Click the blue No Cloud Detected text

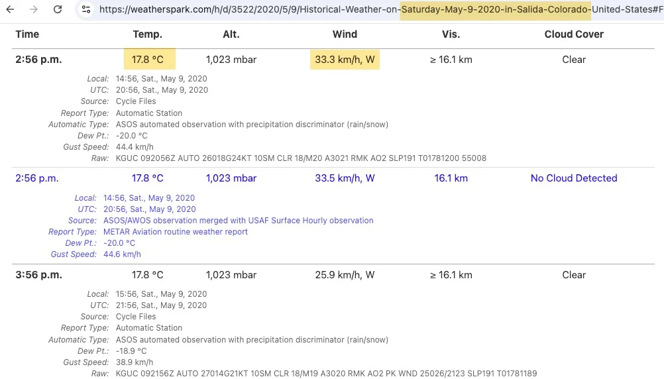pos(574,178)
